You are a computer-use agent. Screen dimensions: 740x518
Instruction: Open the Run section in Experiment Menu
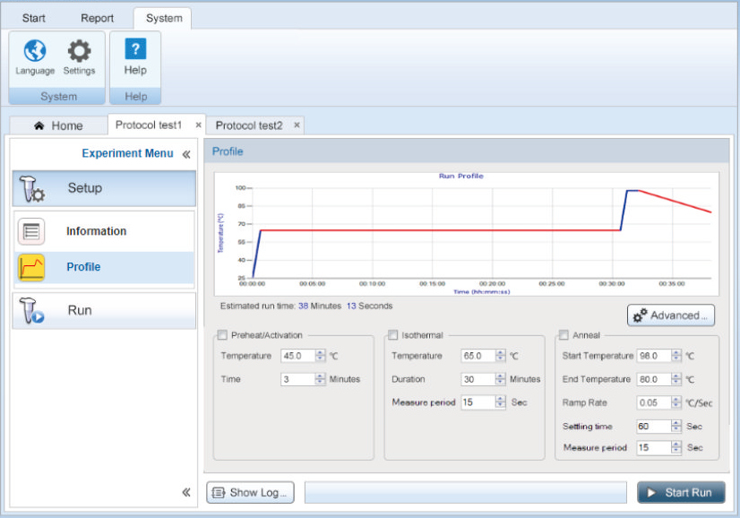pos(104,311)
